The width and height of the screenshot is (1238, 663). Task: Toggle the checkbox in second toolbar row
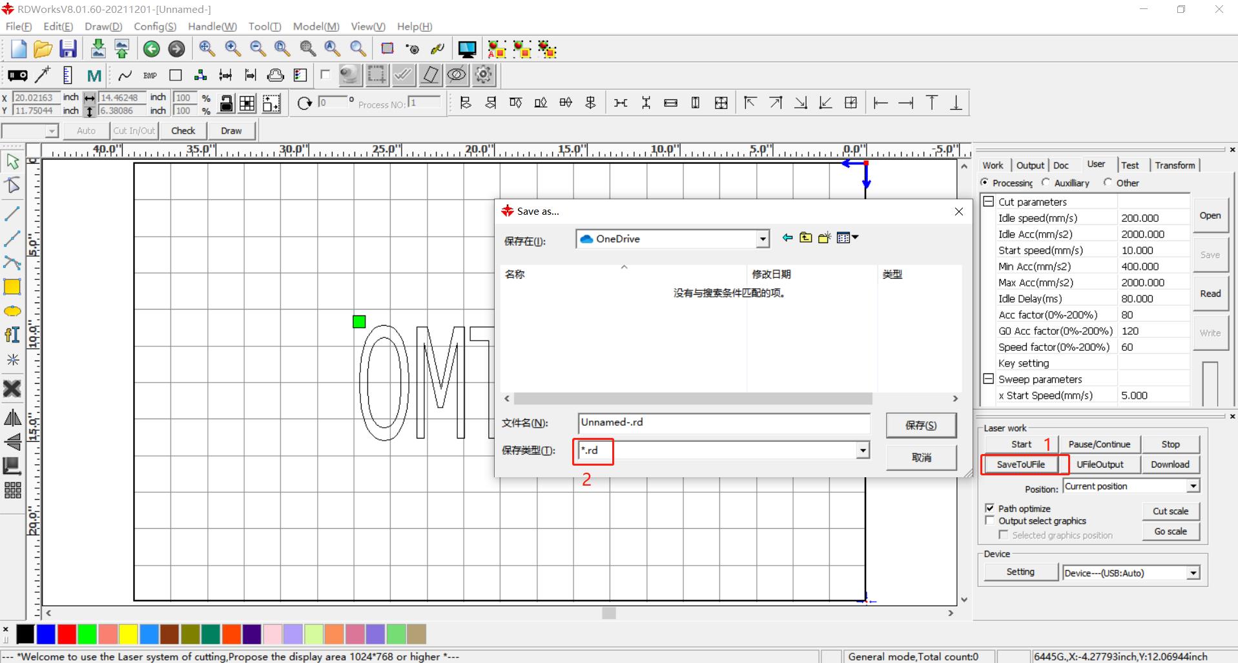pos(325,75)
